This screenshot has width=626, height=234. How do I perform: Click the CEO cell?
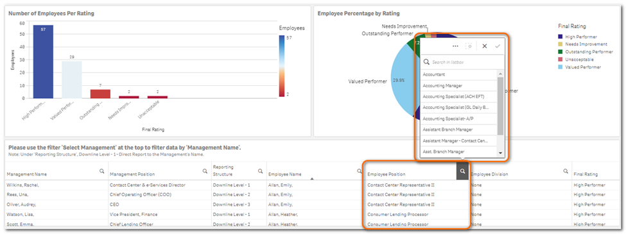click(159, 205)
